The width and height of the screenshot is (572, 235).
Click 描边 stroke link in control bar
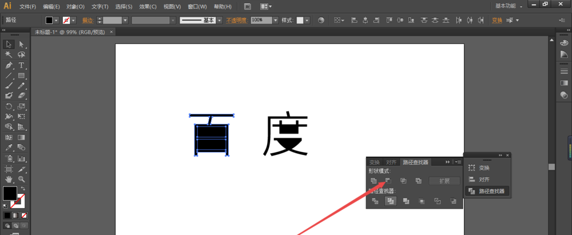tap(88, 21)
